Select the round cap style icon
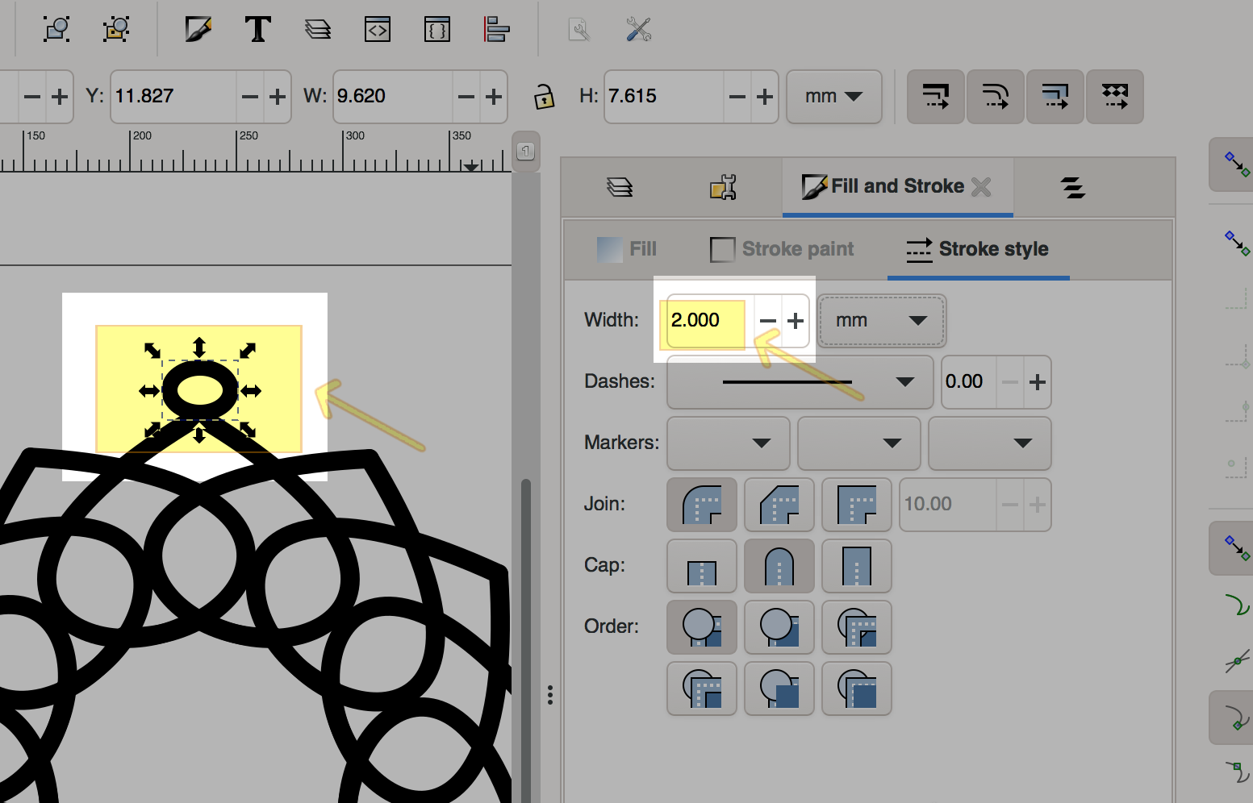The image size is (1253, 803). click(779, 566)
